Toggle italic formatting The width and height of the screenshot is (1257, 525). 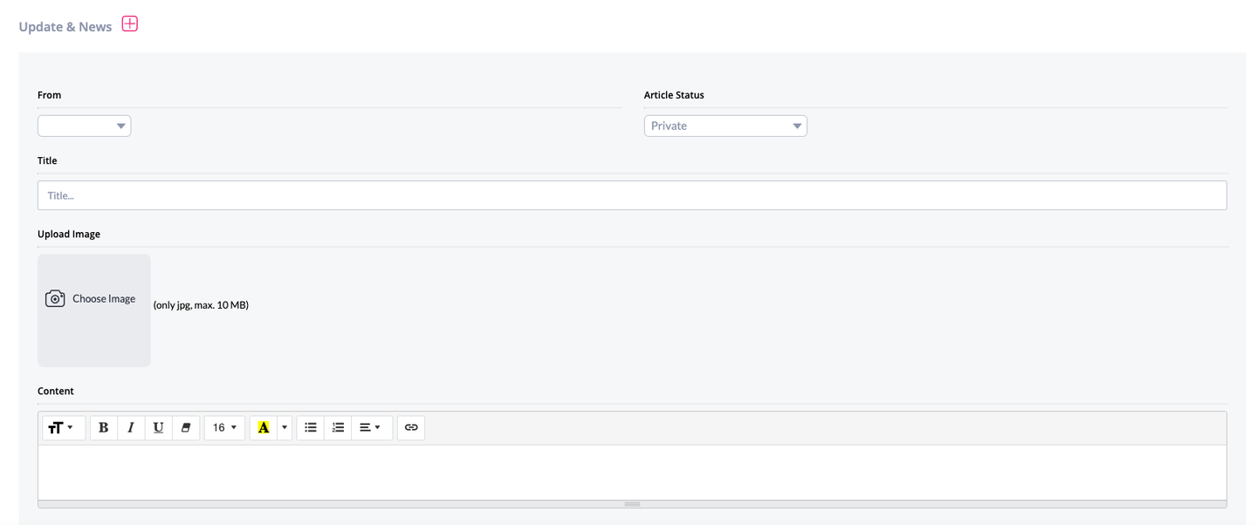(131, 427)
